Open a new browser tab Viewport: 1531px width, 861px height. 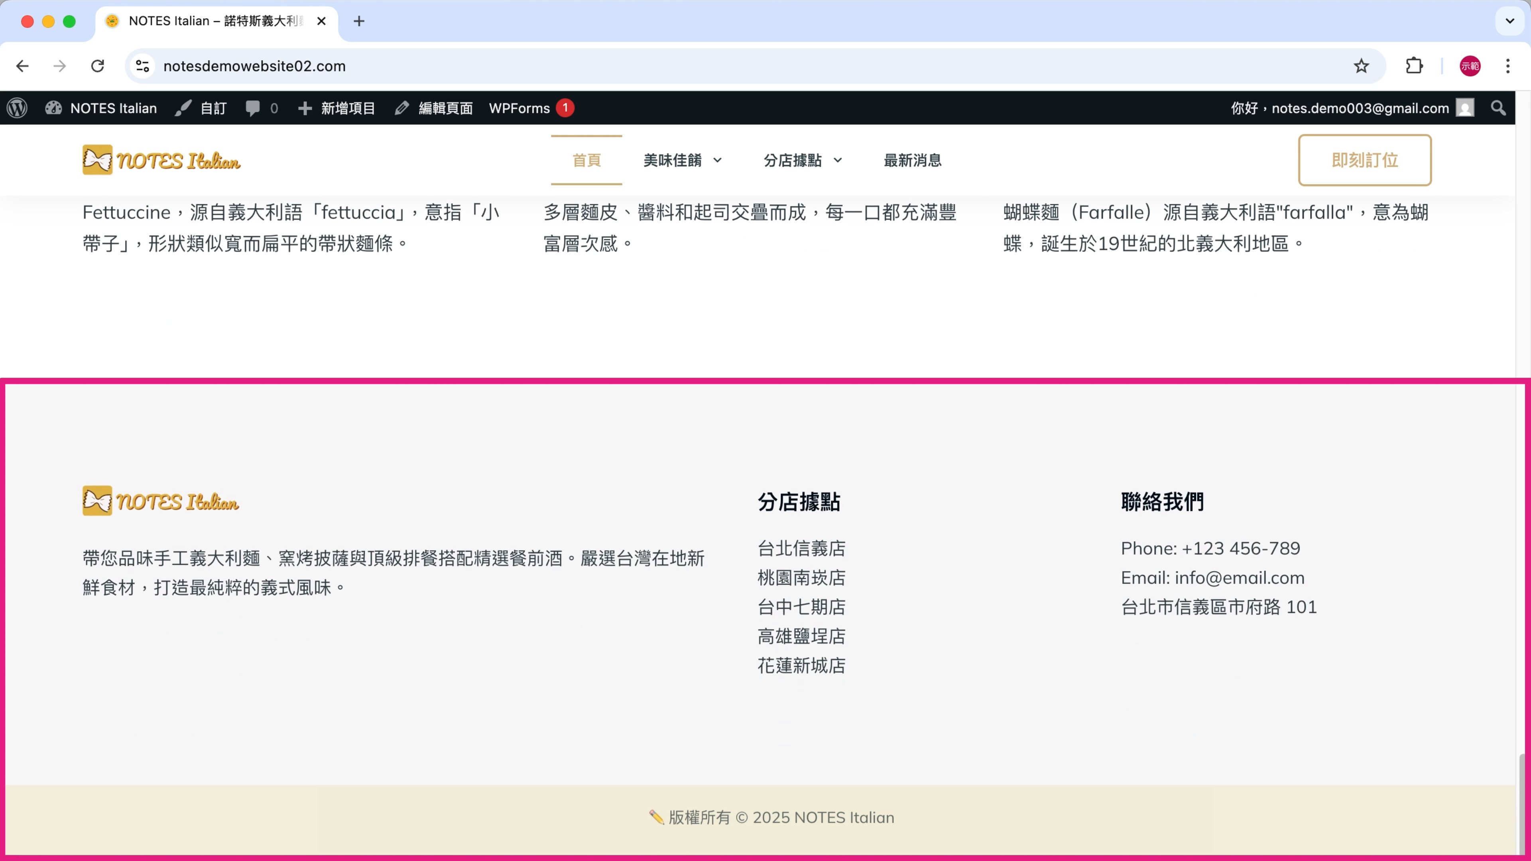[359, 22]
